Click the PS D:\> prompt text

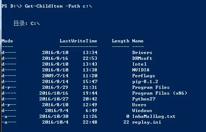[12, 6]
